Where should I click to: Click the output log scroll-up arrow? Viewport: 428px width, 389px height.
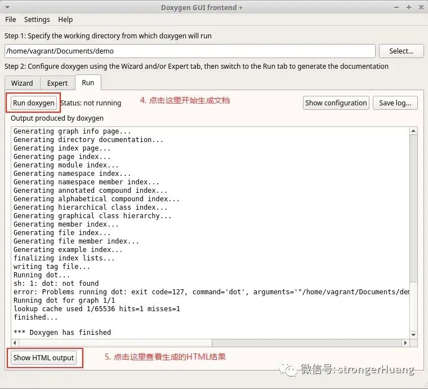point(413,131)
